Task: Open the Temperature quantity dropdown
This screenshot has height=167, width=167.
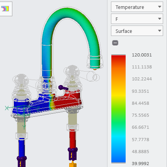Action: tap(137, 7)
